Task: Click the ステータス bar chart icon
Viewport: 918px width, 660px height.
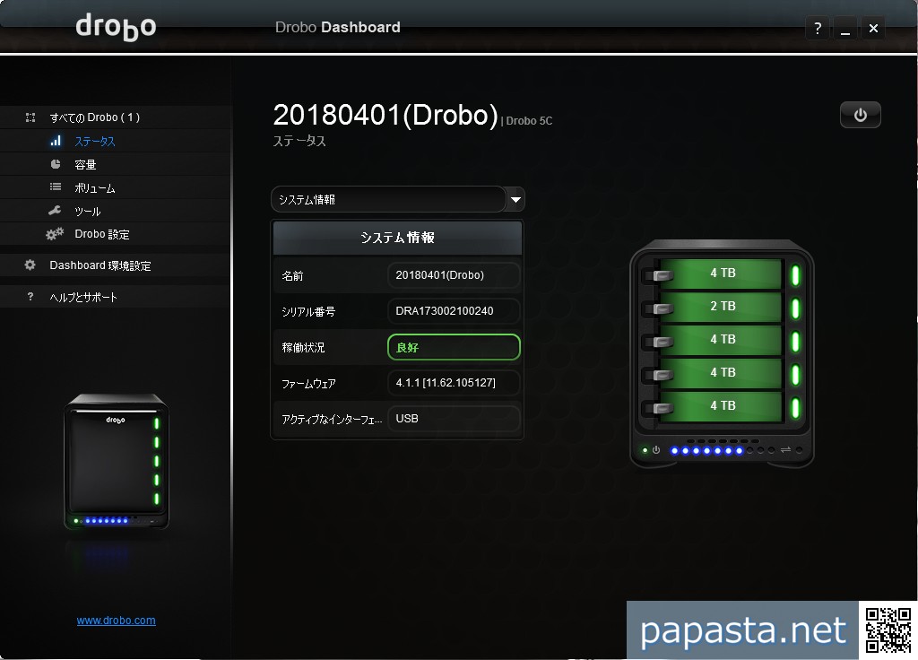Action: click(x=56, y=141)
